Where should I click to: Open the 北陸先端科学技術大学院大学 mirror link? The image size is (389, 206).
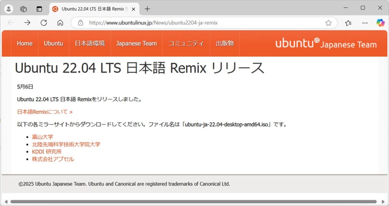click(x=66, y=144)
